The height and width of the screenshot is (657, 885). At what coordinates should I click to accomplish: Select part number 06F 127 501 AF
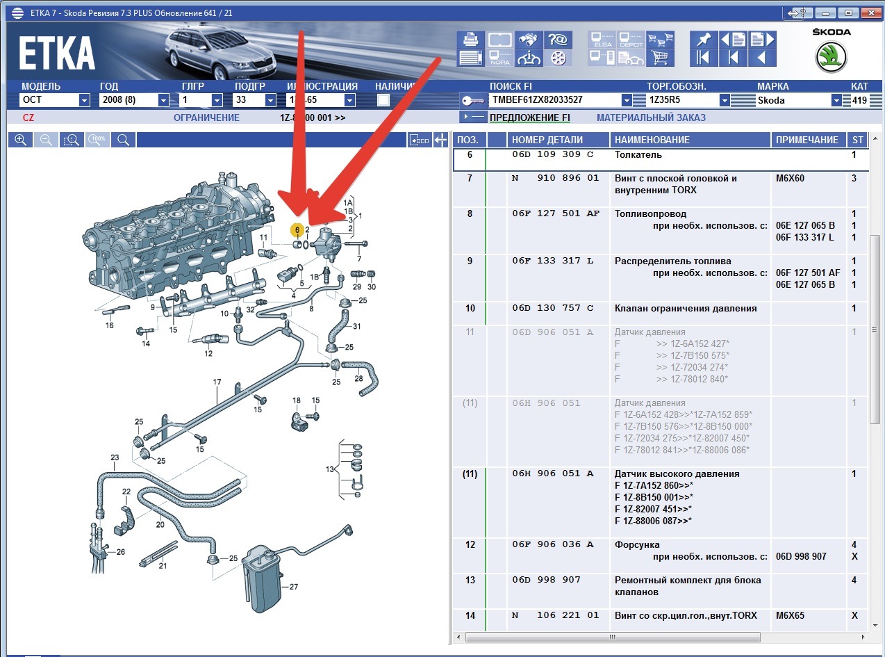point(556,213)
